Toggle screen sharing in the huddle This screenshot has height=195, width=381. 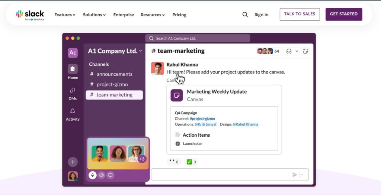110,175
